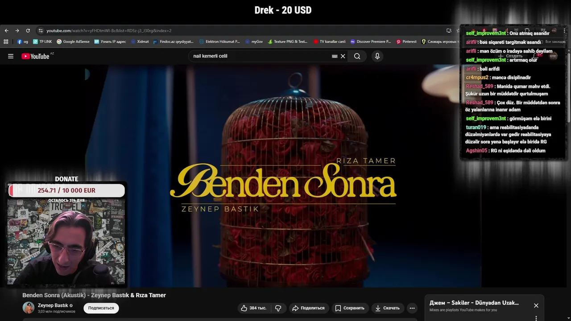
Task: Open the Facebook 'og' bookmark
Action: pos(23,41)
